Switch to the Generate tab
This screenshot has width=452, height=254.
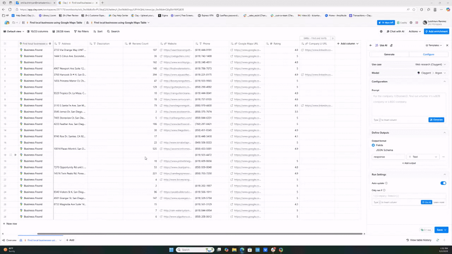point(389,54)
